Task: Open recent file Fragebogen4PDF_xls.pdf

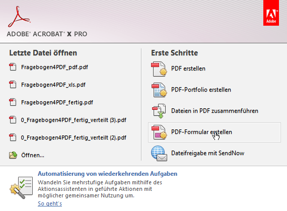Action: [53, 85]
